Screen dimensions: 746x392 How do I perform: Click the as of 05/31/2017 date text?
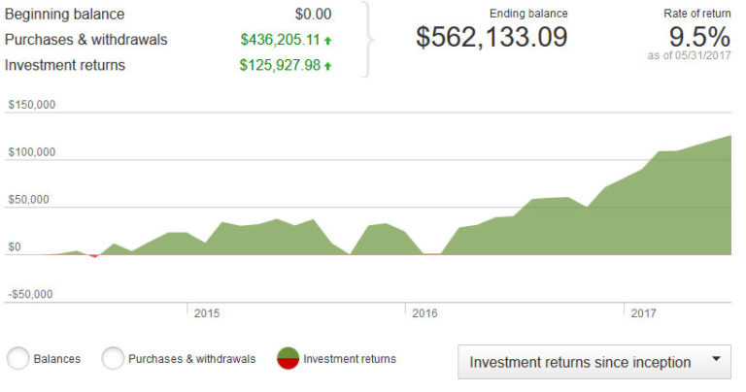[x=689, y=56]
